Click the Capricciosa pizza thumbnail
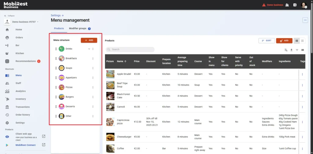313x154 pixels. pos(110,122)
